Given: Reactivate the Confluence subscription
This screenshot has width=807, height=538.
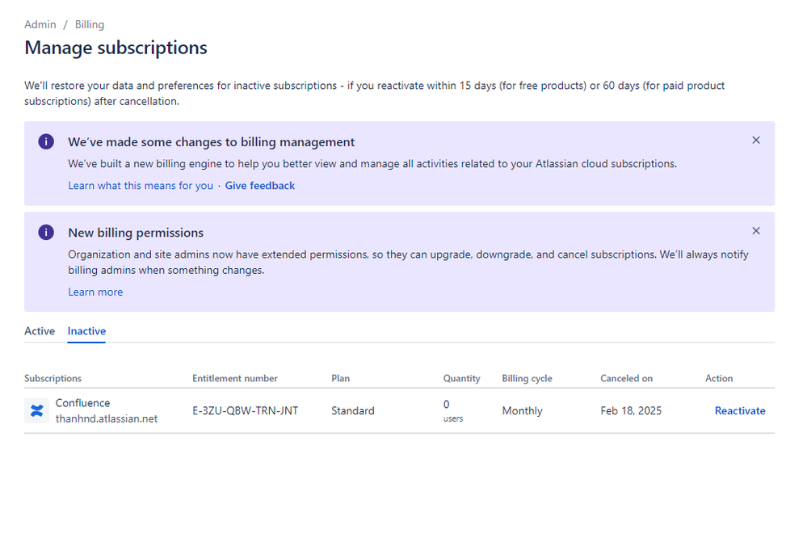Looking at the screenshot, I should pos(740,410).
